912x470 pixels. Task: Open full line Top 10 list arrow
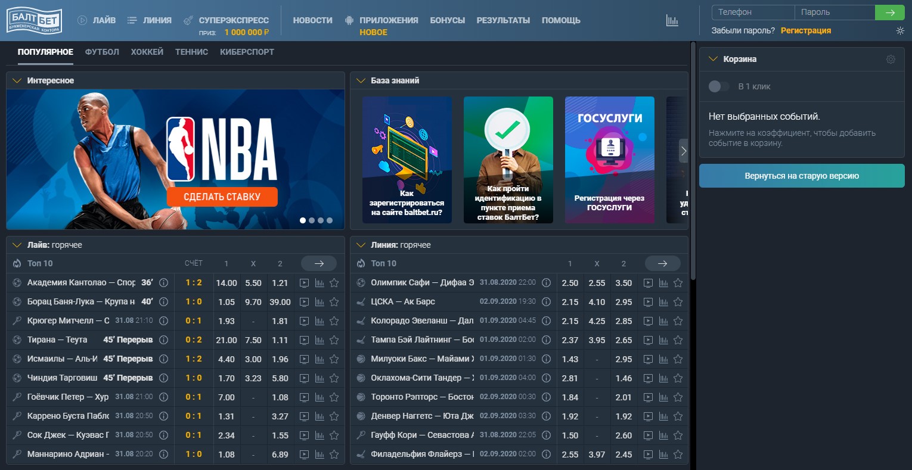point(662,263)
